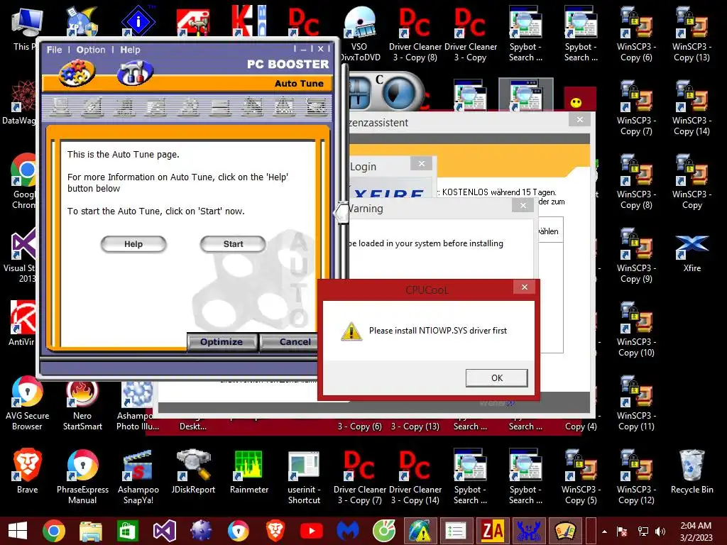
Task: Select WinSCP3 - Copy (9) desktop icon
Action: 636,255
